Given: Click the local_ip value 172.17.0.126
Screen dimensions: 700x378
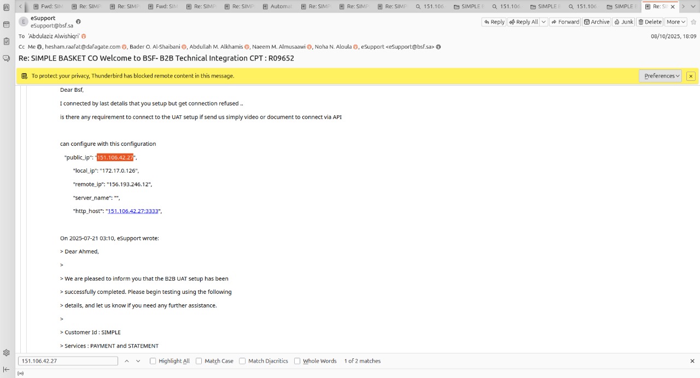Looking at the screenshot, I should [119, 170].
